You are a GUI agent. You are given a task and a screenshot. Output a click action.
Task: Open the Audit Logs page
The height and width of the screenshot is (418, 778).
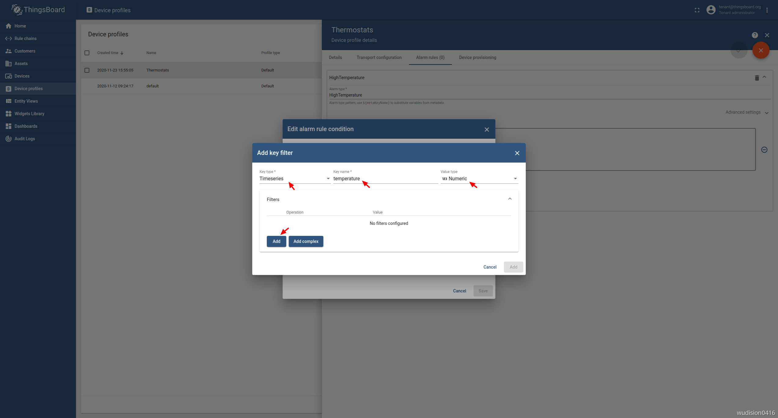pyautogui.click(x=24, y=139)
